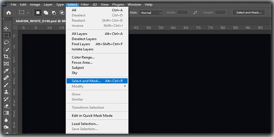Choose All Layers menu entry

tap(97, 34)
